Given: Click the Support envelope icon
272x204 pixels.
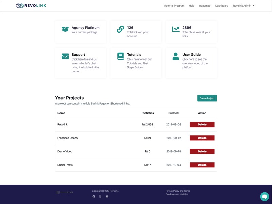Looking at the screenshot, I should 65,56.
